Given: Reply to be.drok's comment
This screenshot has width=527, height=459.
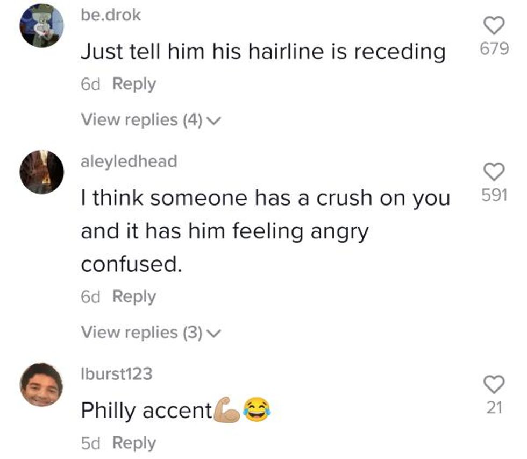Looking at the screenshot, I should pyautogui.click(x=134, y=84).
